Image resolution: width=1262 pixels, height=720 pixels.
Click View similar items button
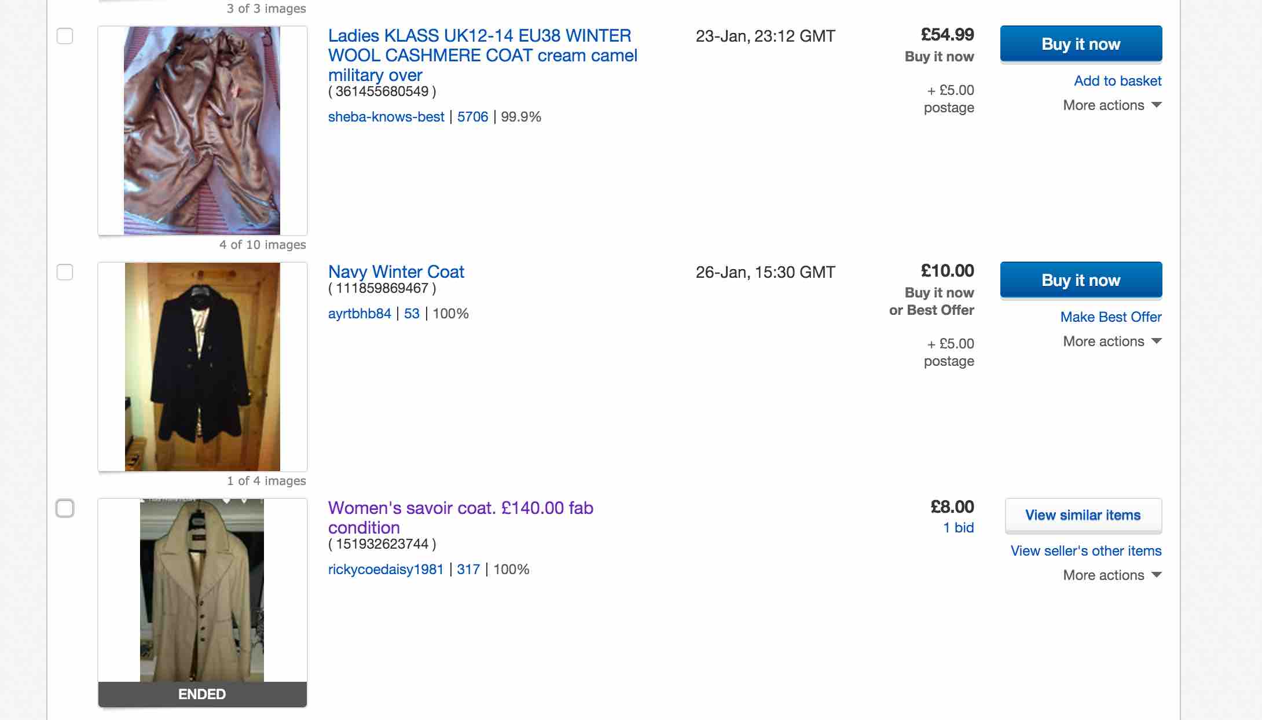click(x=1083, y=515)
